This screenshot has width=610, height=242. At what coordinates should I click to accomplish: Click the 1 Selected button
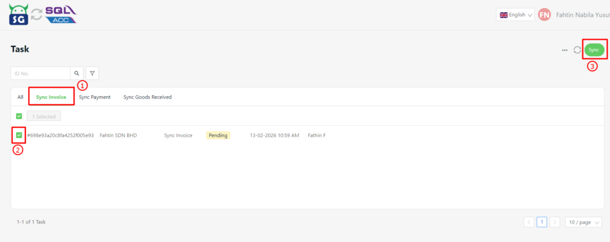[x=43, y=116]
